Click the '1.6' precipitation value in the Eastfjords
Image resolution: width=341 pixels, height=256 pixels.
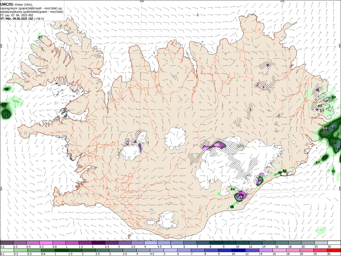coord(322,110)
